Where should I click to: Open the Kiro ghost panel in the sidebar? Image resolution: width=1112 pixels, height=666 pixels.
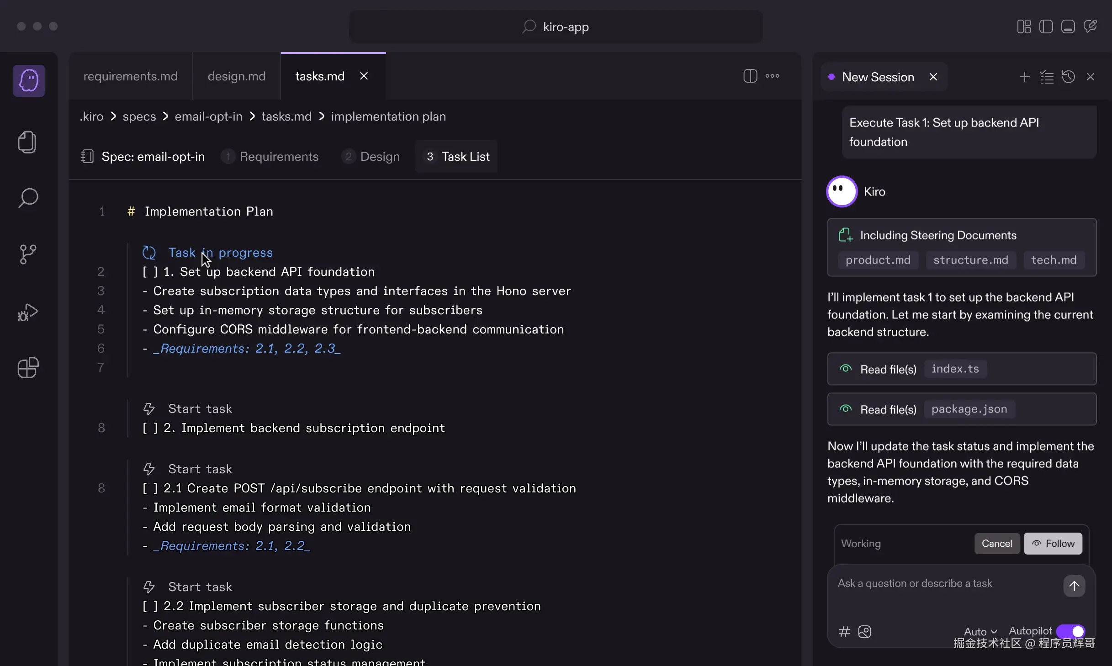(x=28, y=81)
